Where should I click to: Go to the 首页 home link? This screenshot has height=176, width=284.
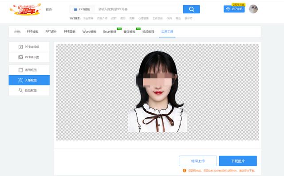(49, 9)
